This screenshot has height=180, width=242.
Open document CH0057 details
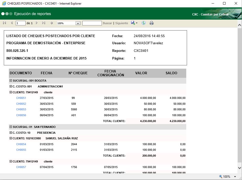coord(21,167)
